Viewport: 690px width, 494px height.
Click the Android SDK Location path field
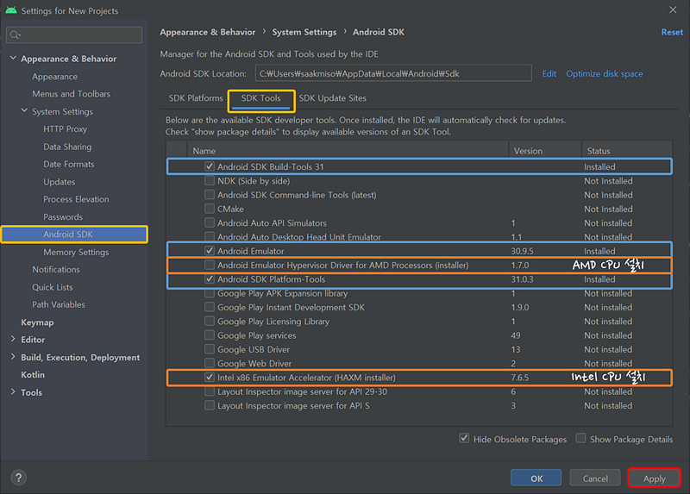coord(393,73)
